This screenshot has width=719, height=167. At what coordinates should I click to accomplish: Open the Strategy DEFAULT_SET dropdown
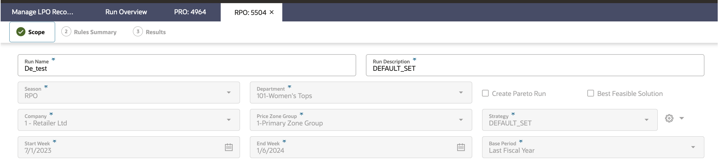point(570,120)
